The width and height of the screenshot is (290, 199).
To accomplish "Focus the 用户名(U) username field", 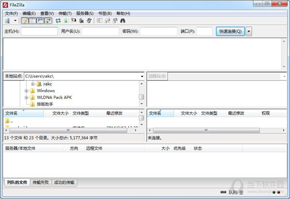I will 101,31.
